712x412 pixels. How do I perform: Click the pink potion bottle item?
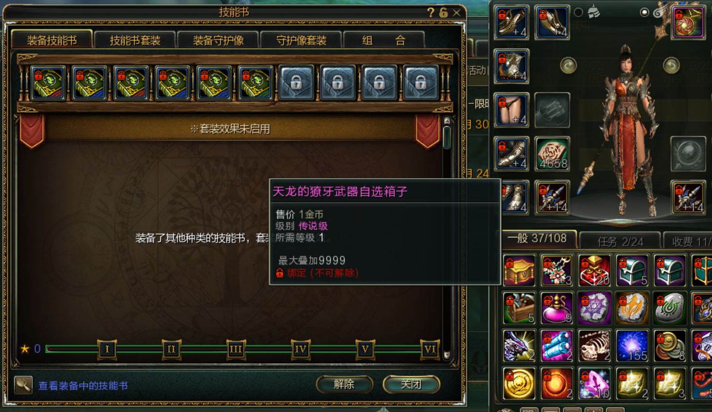pos(557,308)
